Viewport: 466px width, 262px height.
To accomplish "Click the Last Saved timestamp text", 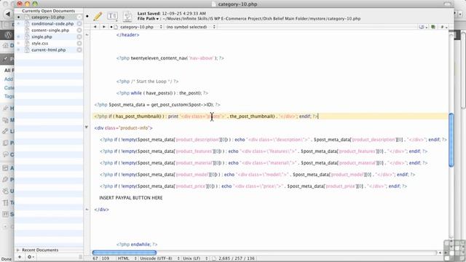I will [x=172, y=13].
